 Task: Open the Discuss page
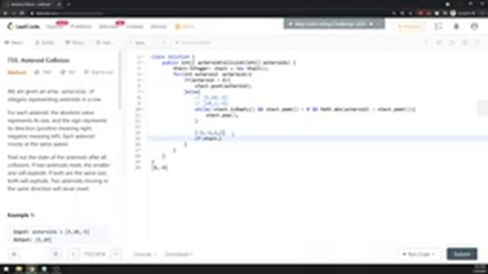point(159,27)
